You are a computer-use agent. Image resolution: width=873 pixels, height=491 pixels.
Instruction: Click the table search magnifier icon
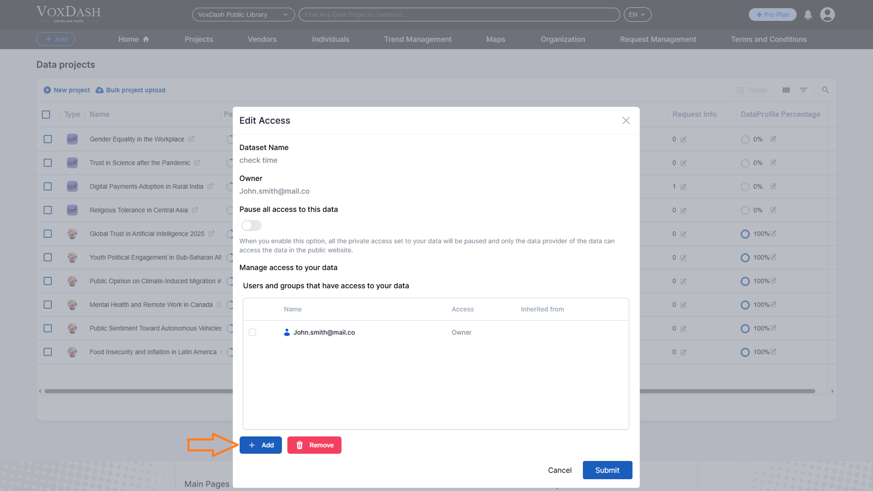[825, 90]
